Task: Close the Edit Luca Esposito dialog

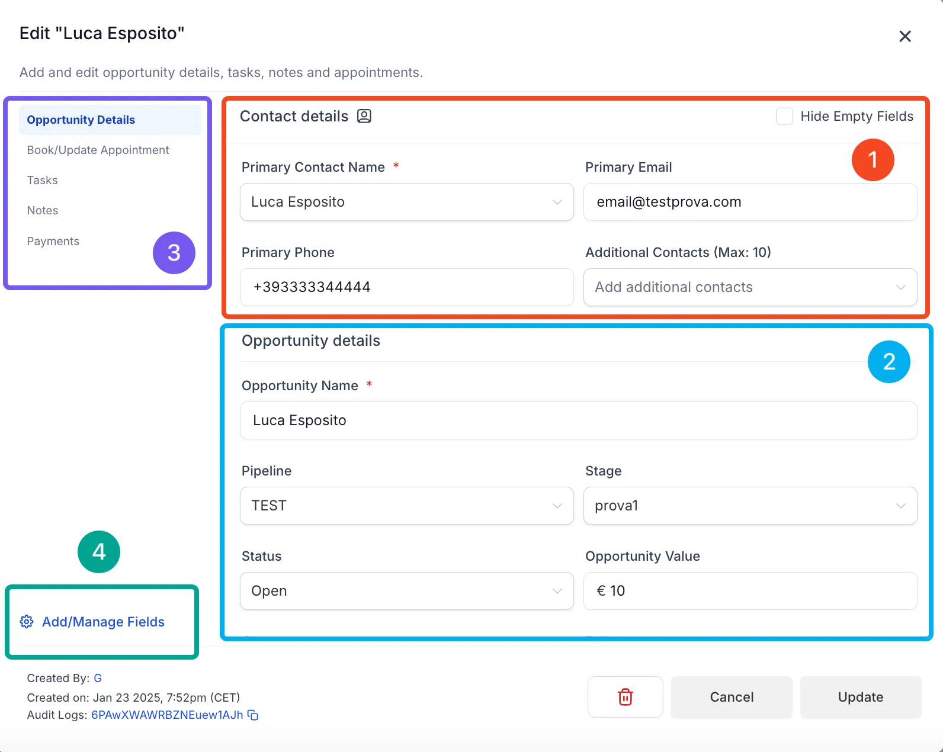Action: tap(904, 37)
